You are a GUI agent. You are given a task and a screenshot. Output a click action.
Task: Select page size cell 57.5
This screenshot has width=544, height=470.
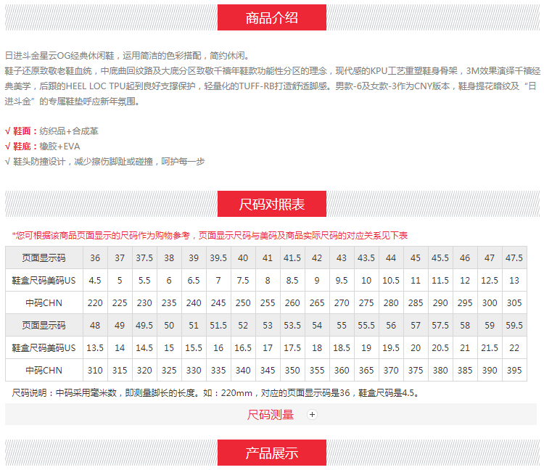point(440,326)
